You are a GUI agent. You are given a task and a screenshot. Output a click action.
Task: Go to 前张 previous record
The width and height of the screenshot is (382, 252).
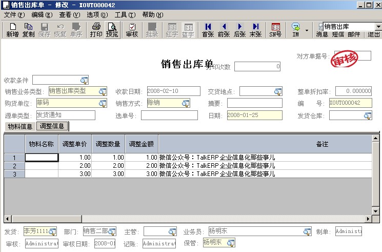[x=224, y=30]
